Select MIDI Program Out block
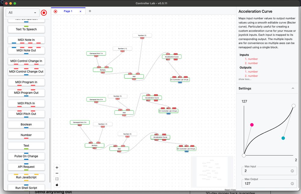 26,93
